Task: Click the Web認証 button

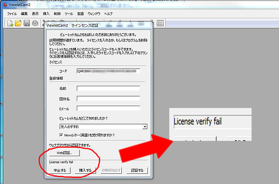Action: pos(65,153)
